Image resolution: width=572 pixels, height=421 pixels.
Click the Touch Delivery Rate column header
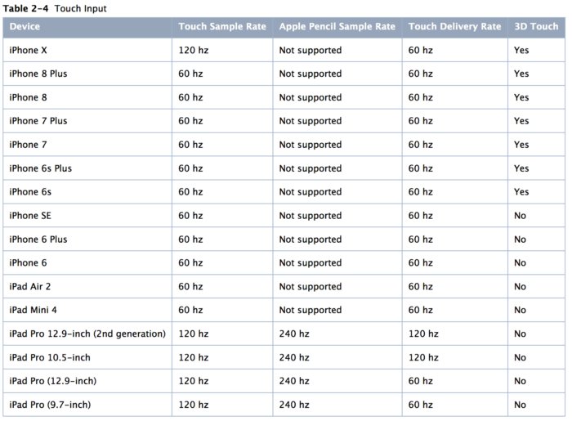pyautogui.click(x=454, y=26)
